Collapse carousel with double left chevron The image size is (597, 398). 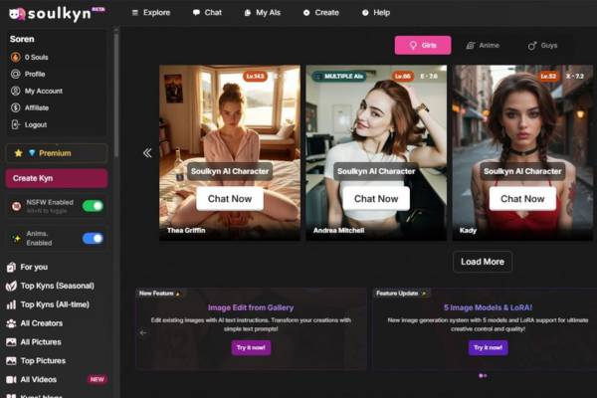[147, 152]
